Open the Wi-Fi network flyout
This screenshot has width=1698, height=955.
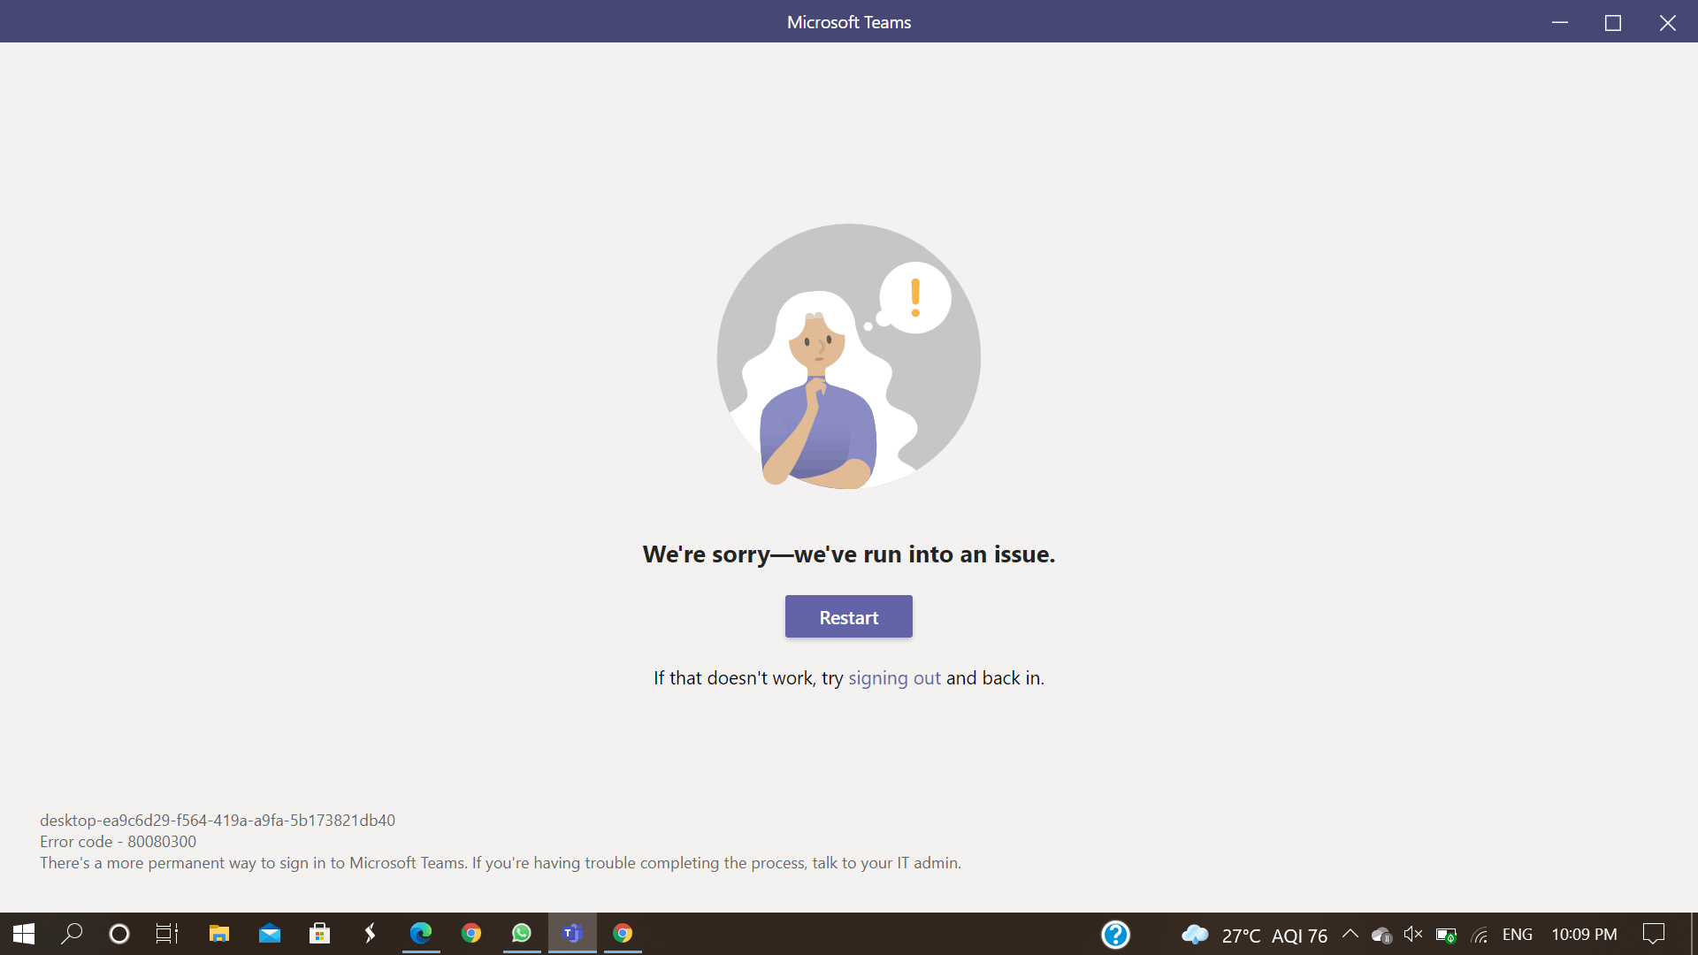click(1480, 935)
